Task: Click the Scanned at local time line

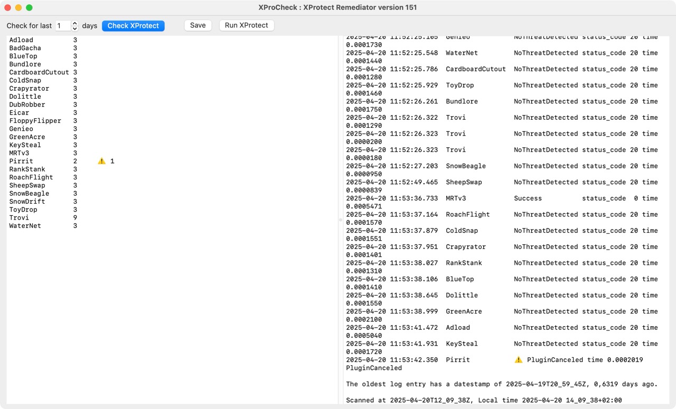Action: click(x=484, y=401)
